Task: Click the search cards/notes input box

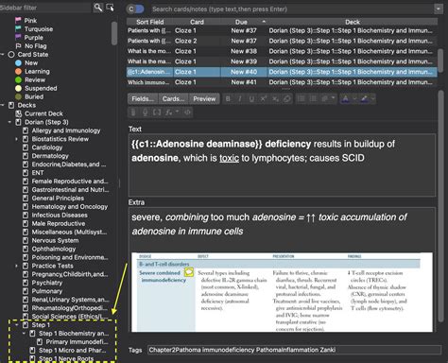Action: point(292,9)
